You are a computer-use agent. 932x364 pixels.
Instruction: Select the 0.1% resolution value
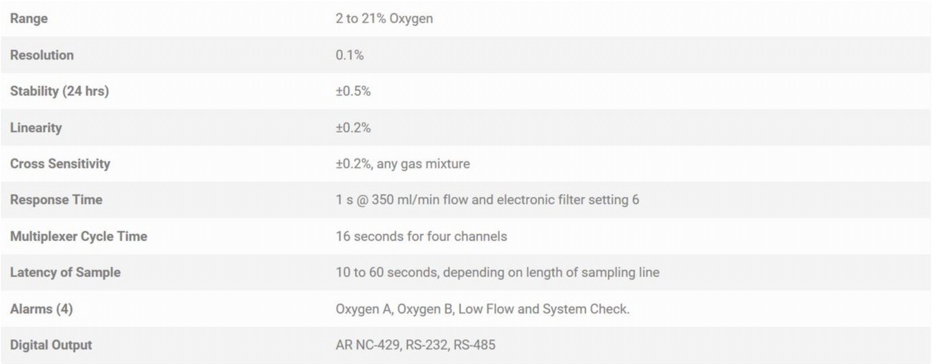(349, 55)
